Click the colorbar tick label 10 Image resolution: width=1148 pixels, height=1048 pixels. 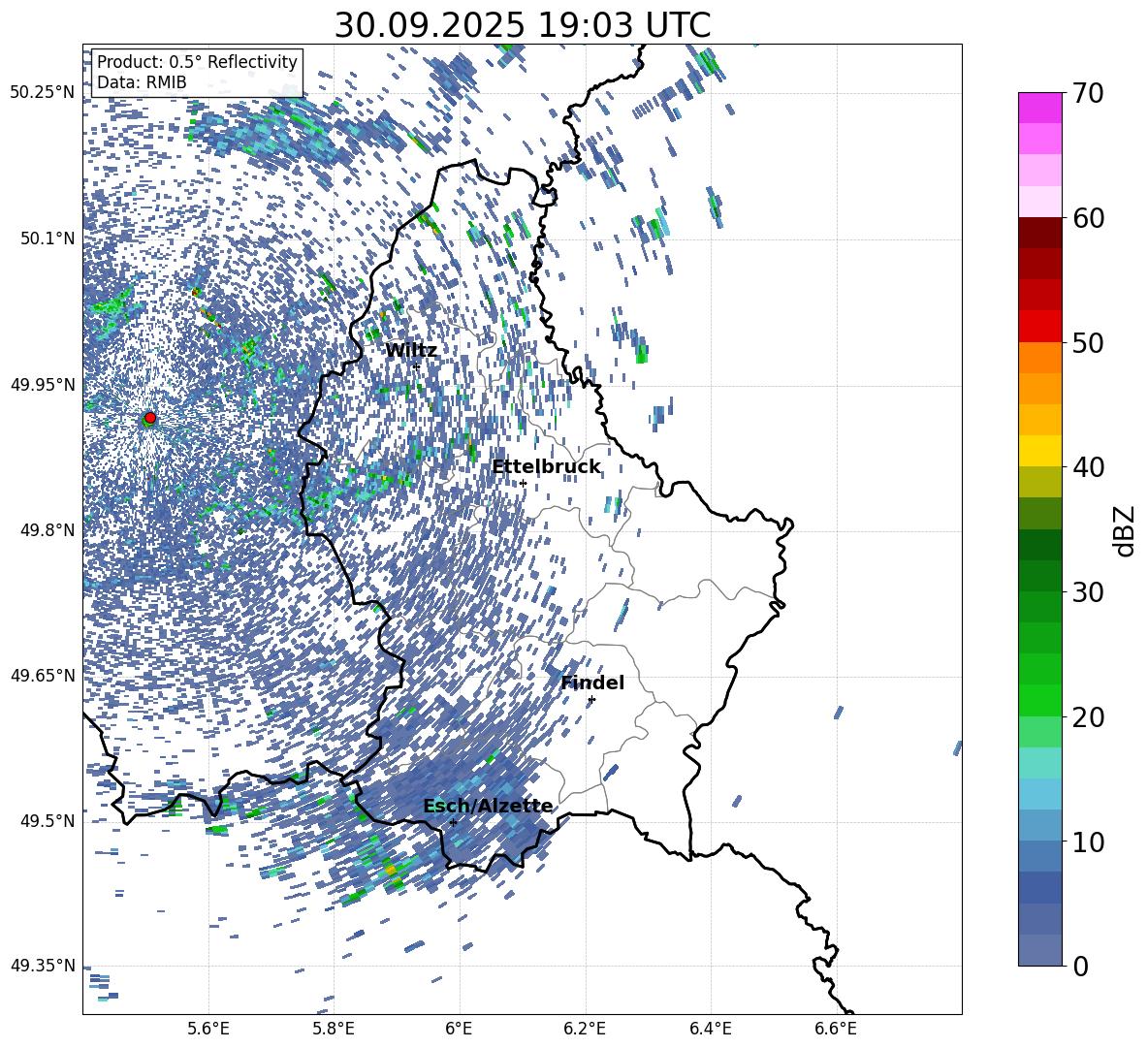click(x=1088, y=842)
